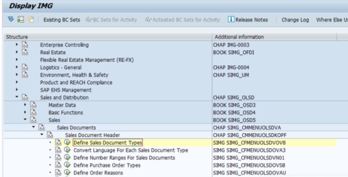Screen dimensions: 348x177
Task: Open documentation icon for Define Number Ranges row
Action: (x=58, y=158)
